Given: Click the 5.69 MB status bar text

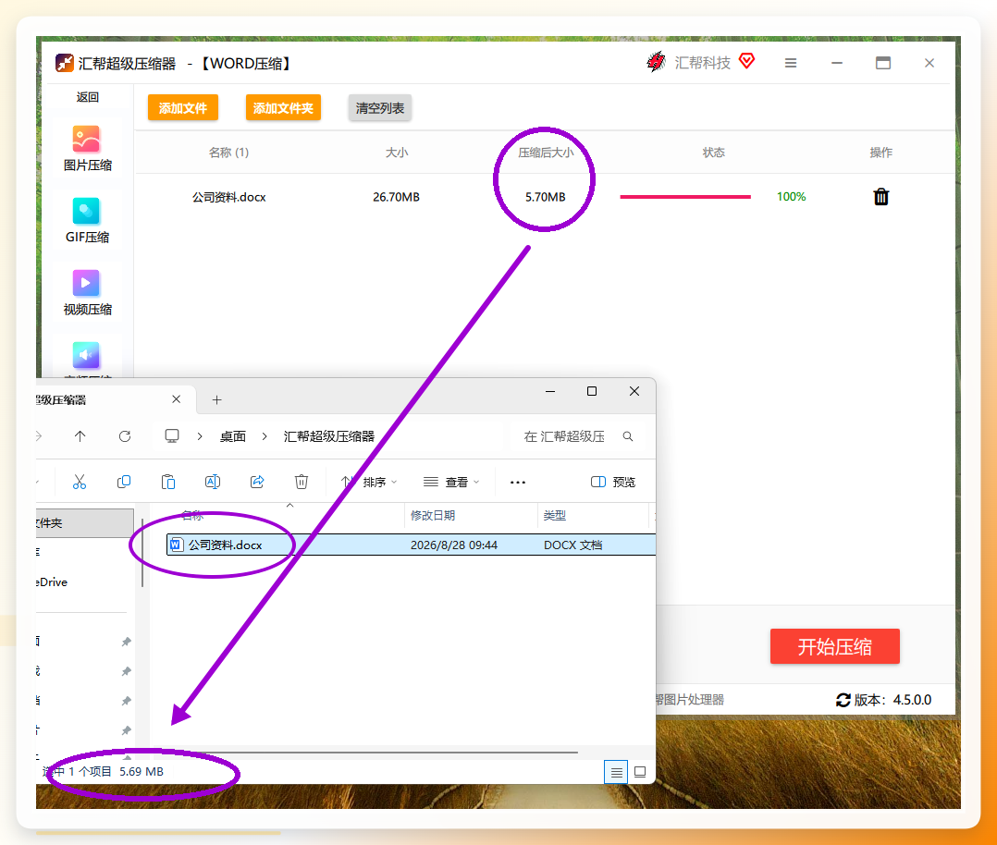Looking at the screenshot, I should coord(142,772).
